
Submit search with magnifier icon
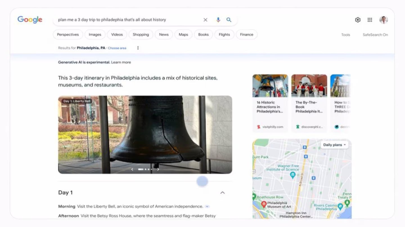coord(229,20)
